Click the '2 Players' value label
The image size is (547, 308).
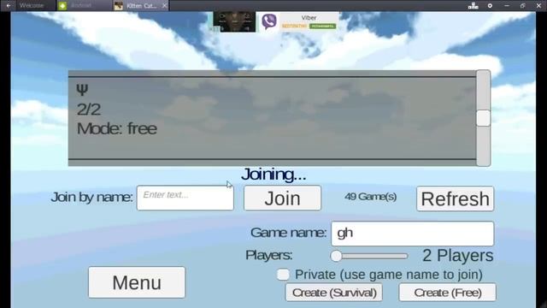click(x=458, y=256)
